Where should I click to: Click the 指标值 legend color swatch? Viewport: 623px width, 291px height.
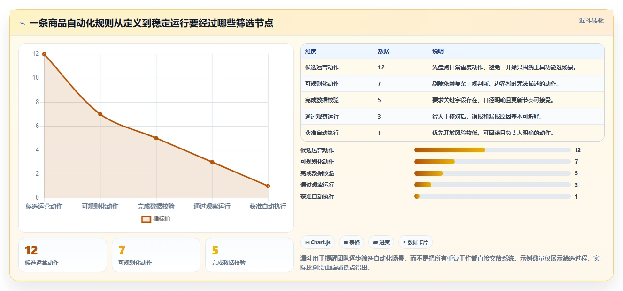click(x=146, y=219)
